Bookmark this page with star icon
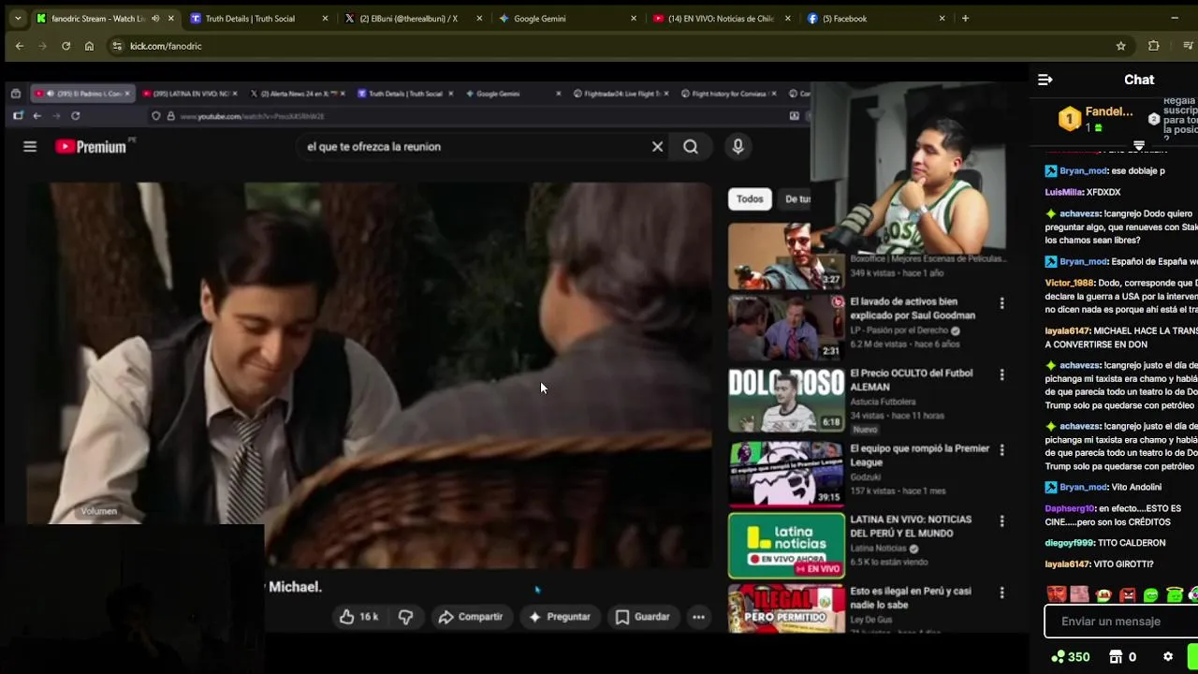 click(1120, 46)
